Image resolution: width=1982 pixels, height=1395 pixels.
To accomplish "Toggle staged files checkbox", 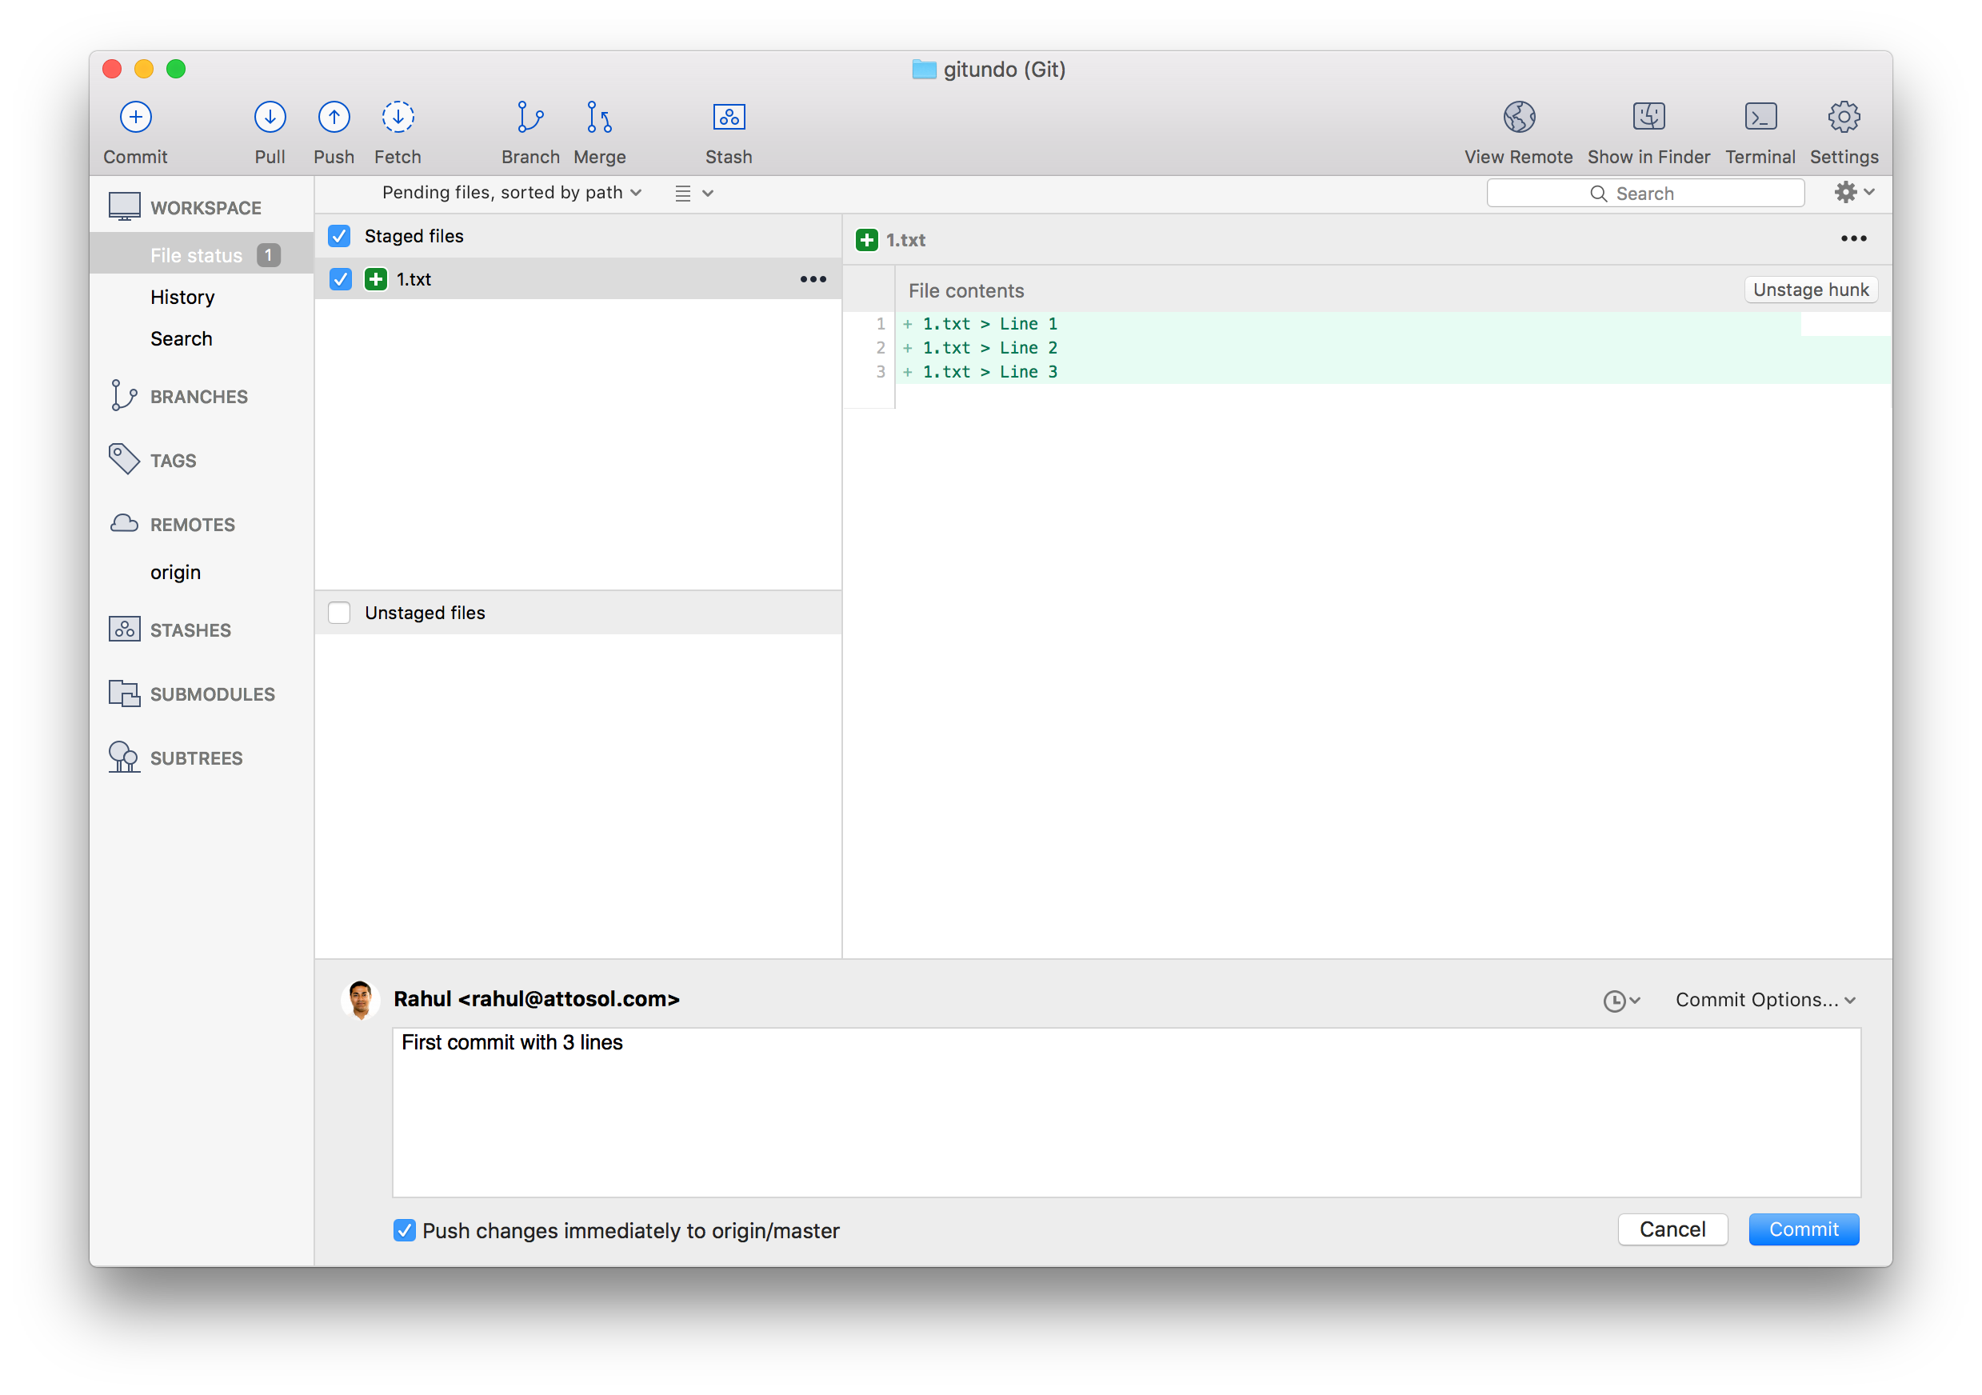I will click(x=342, y=234).
